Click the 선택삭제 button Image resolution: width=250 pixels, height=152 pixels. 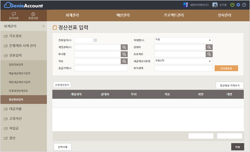pyautogui.click(x=62, y=147)
